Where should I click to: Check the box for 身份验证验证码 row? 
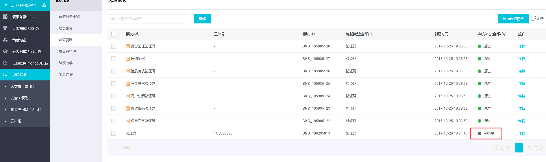(x=114, y=46)
